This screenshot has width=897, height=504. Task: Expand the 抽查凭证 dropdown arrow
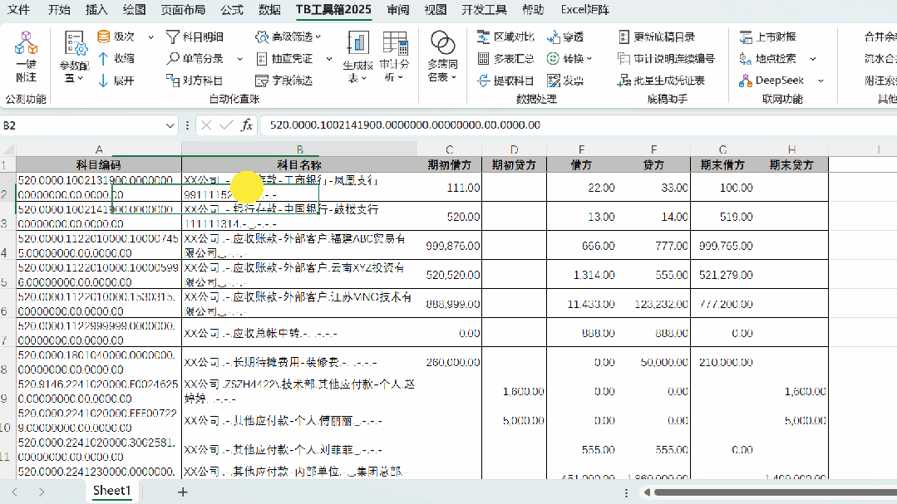(329, 59)
